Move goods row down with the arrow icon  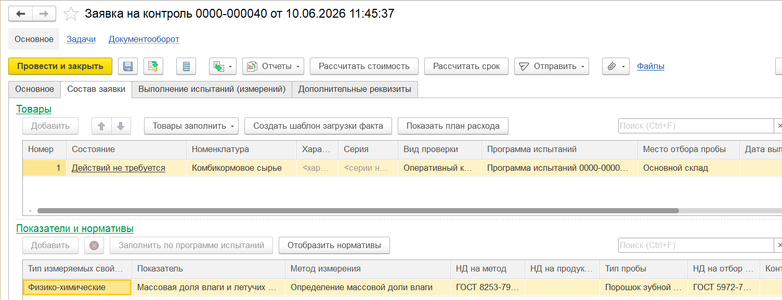(121, 126)
